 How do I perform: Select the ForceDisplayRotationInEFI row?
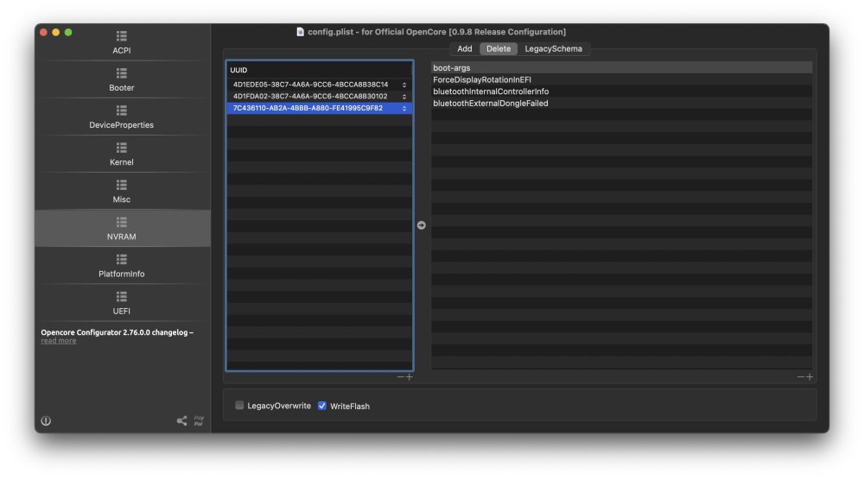pos(621,79)
